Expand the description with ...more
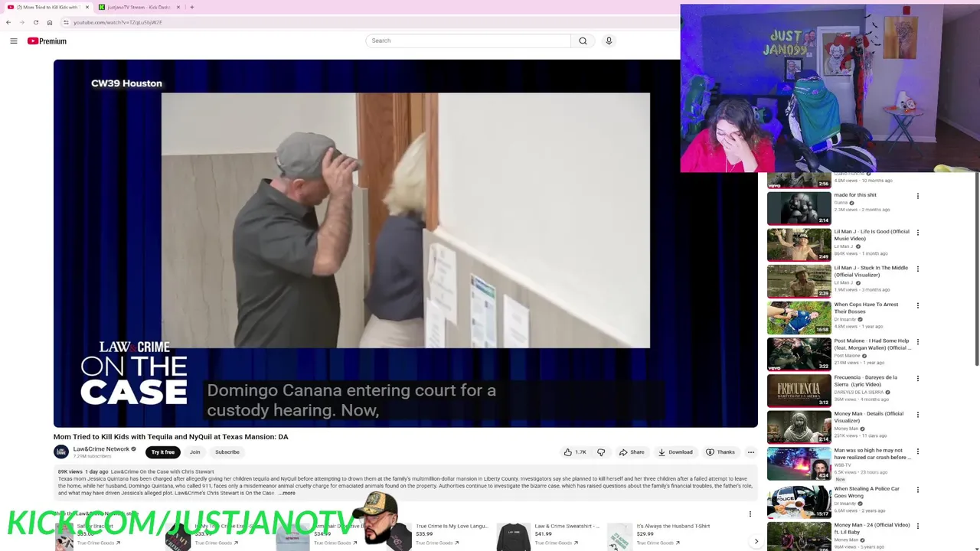 click(x=286, y=494)
